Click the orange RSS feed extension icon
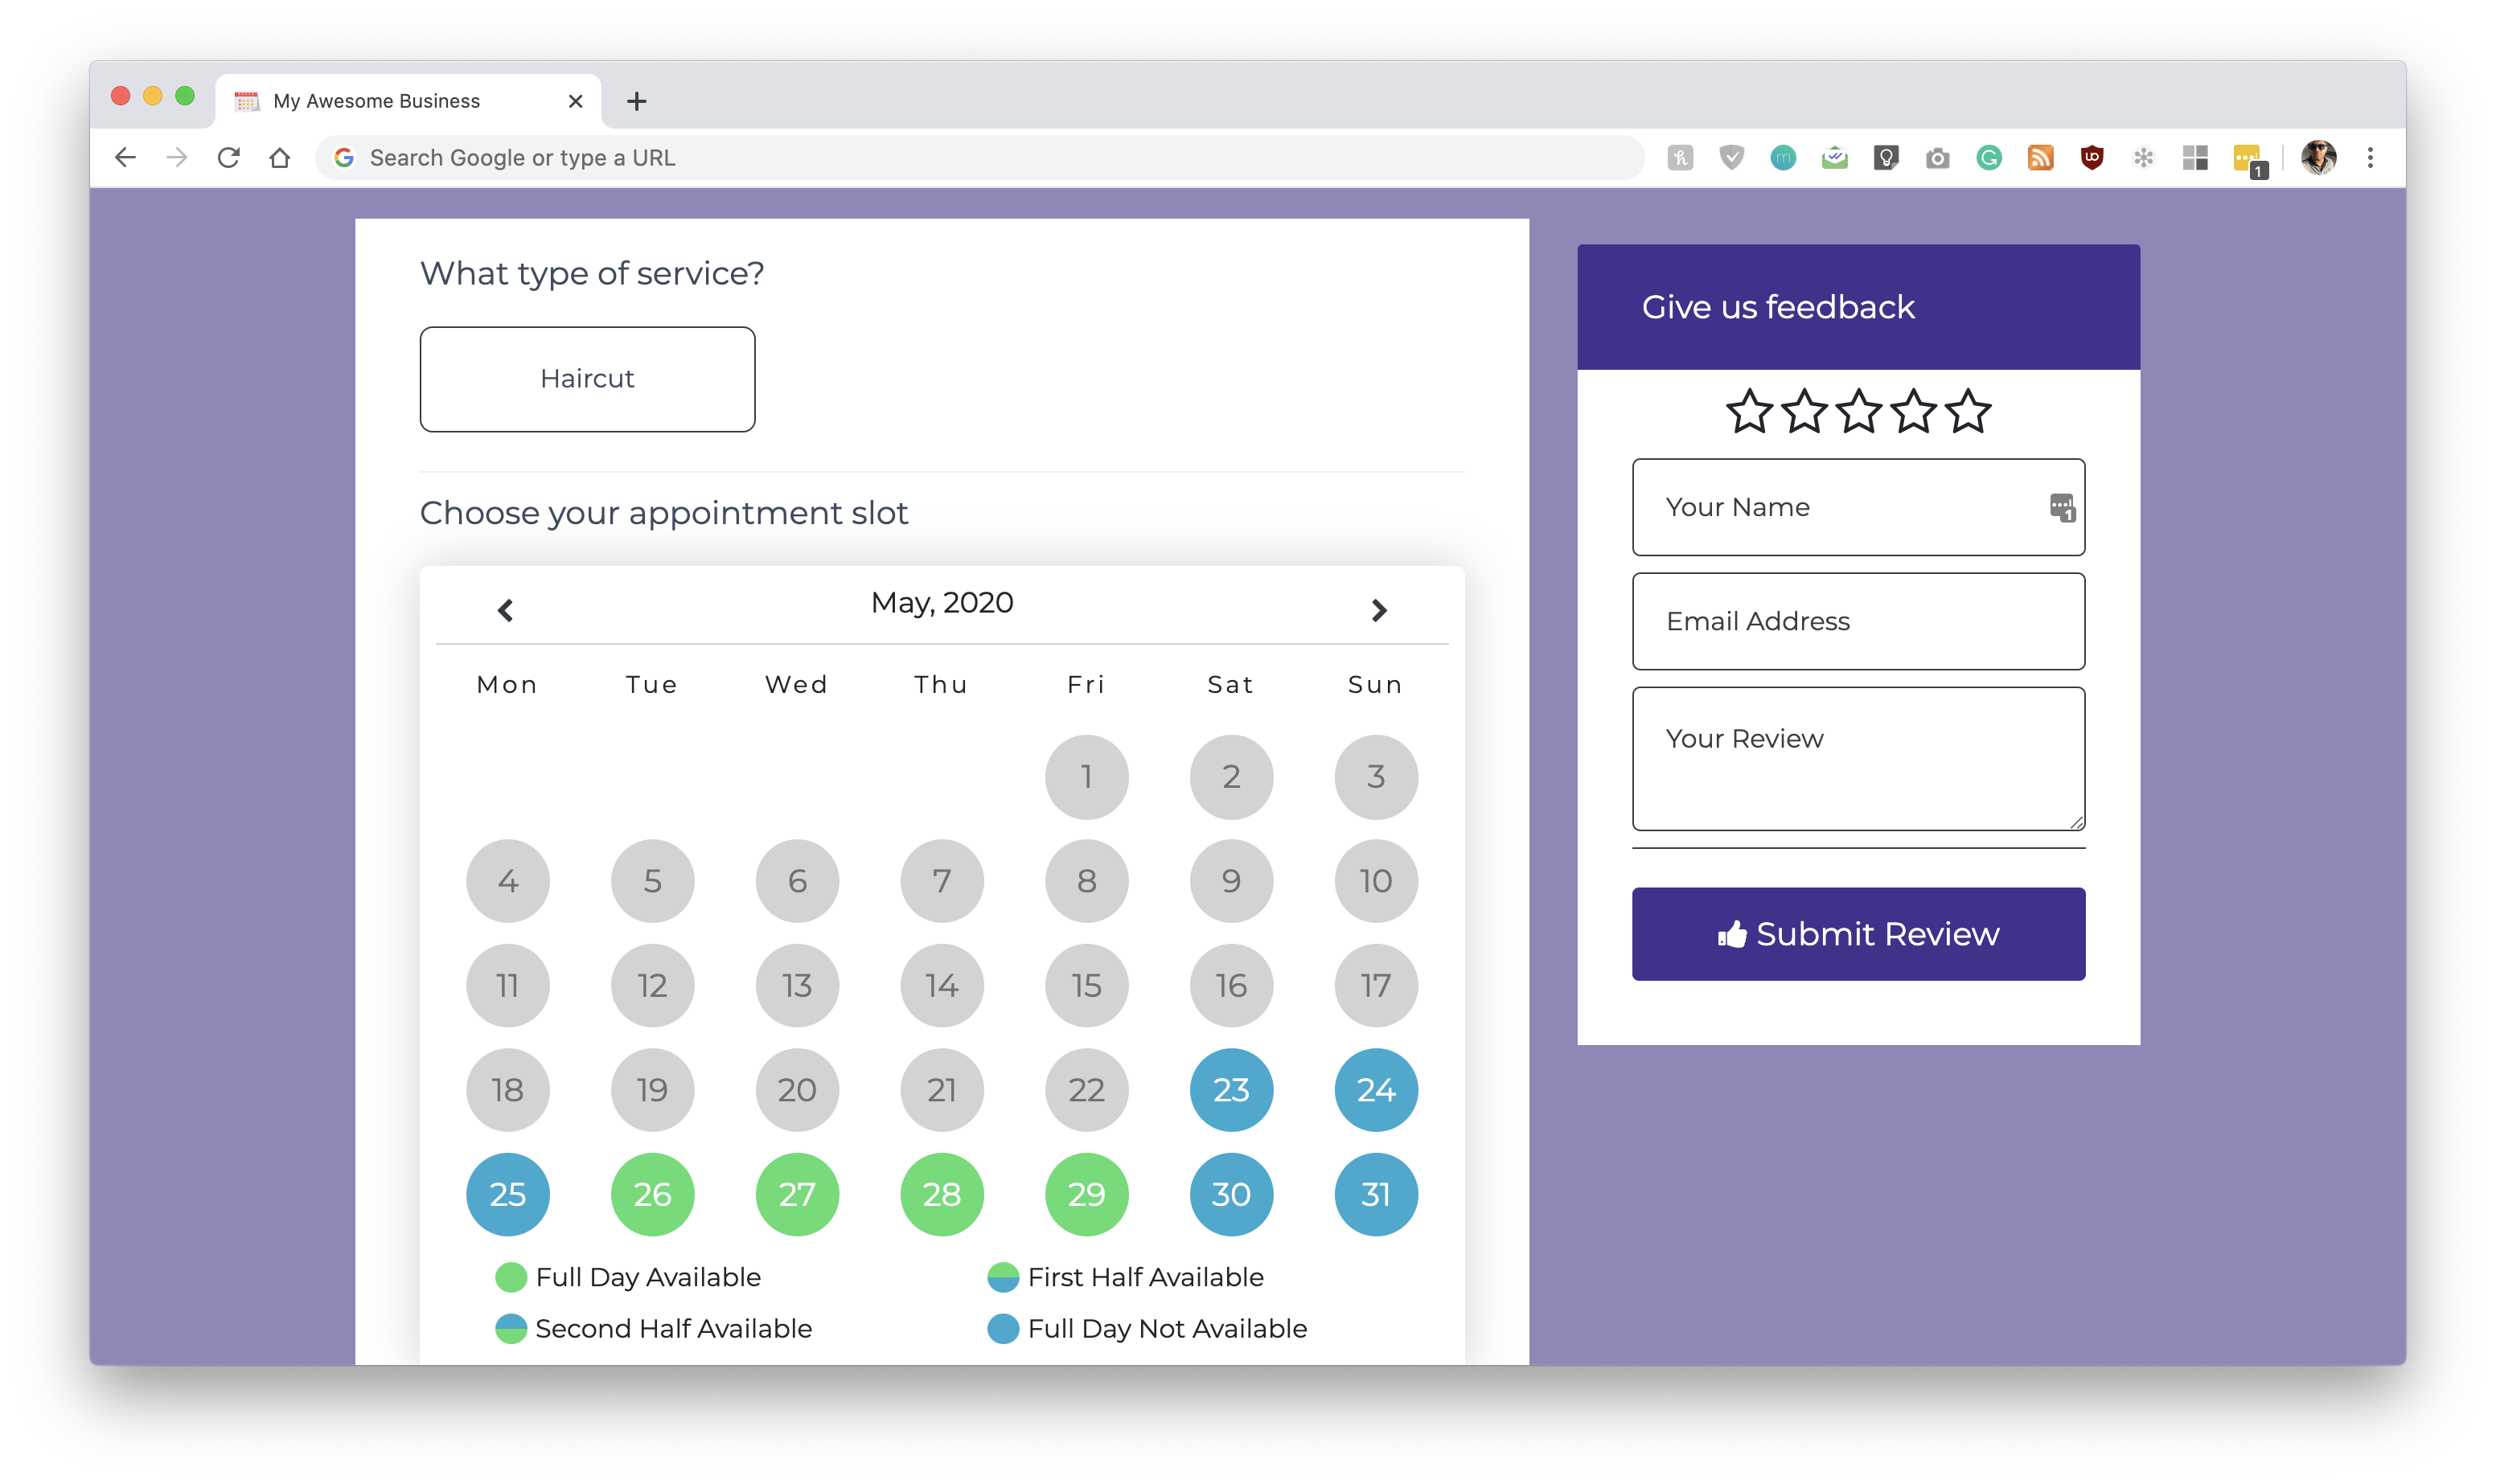2496x1484 pixels. (x=2040, y=158)
